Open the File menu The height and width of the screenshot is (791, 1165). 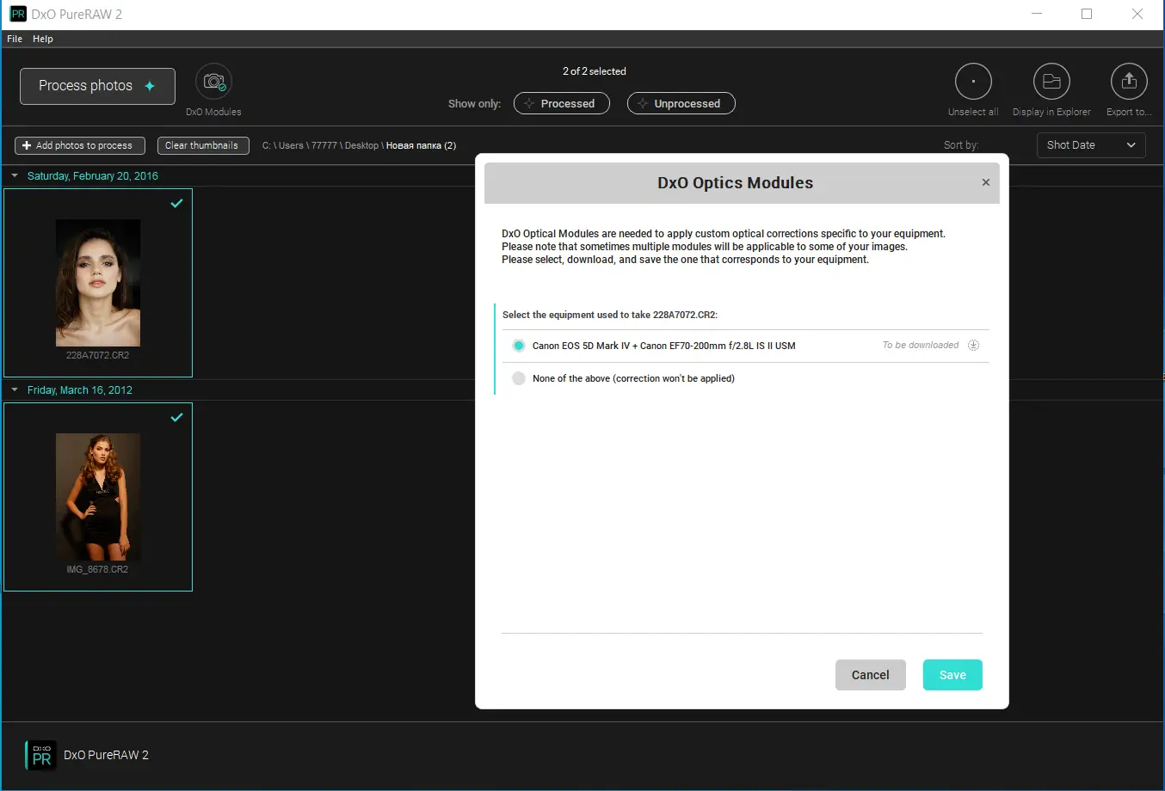click(15, 39)
